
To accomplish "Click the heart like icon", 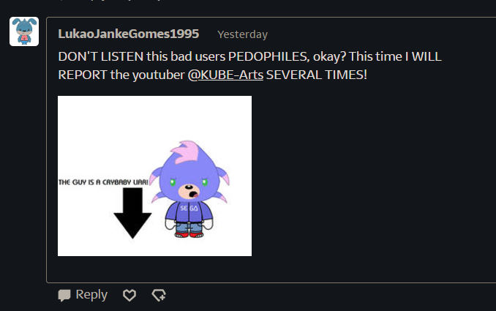I will point(129,295).
